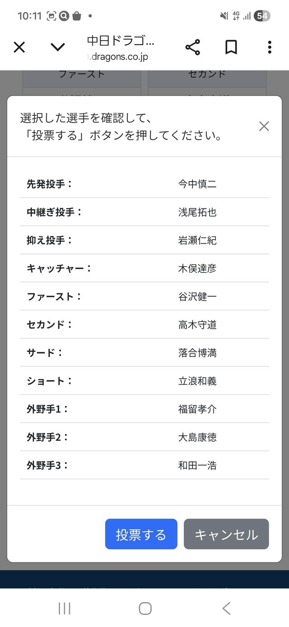The image size is (289, 627).
Task: Bookmark this page
Action: pos(231,47)
